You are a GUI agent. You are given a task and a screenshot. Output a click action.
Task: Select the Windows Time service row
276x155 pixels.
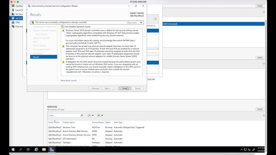[96, 127]
